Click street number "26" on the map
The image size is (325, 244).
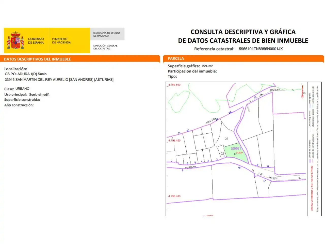tap(230, 112)
